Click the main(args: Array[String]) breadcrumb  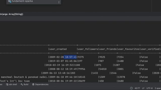[12, 14]
